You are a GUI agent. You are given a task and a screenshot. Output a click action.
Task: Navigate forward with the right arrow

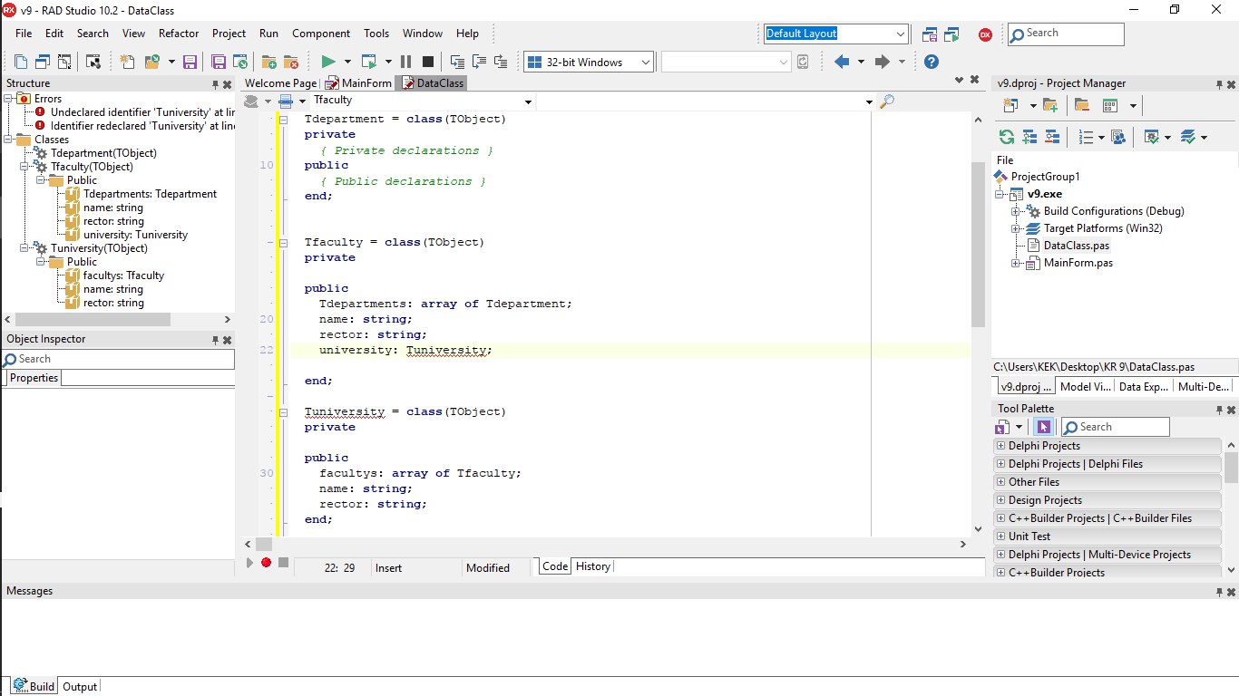click(x=882, y=62)
